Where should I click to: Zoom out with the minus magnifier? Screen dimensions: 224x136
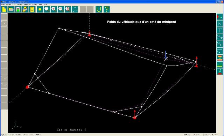61,9
